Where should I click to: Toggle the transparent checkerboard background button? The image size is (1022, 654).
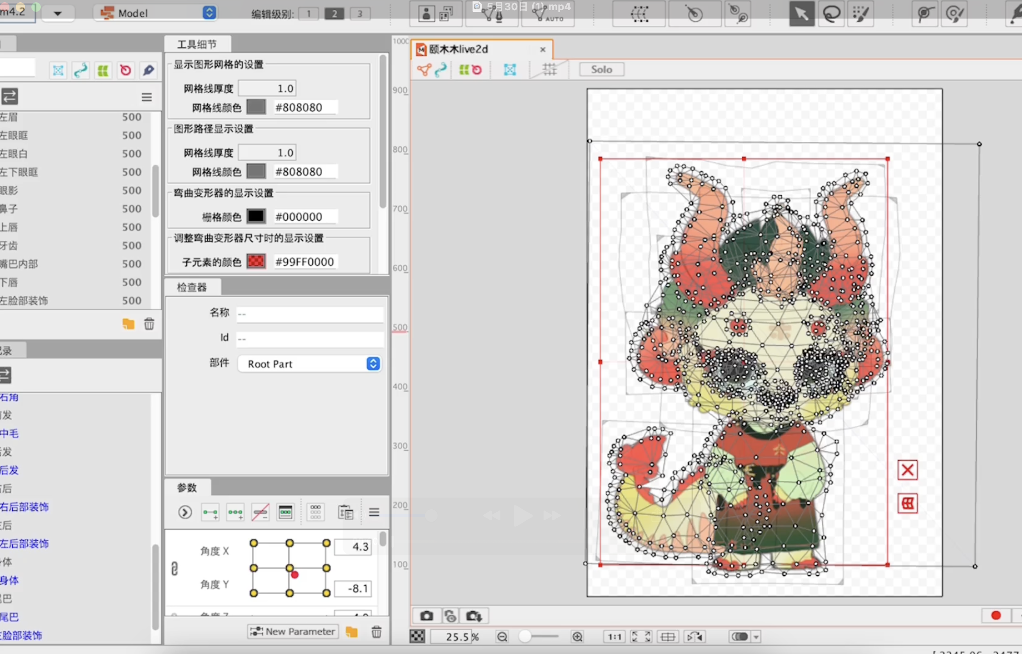click(x=417, y=636)
